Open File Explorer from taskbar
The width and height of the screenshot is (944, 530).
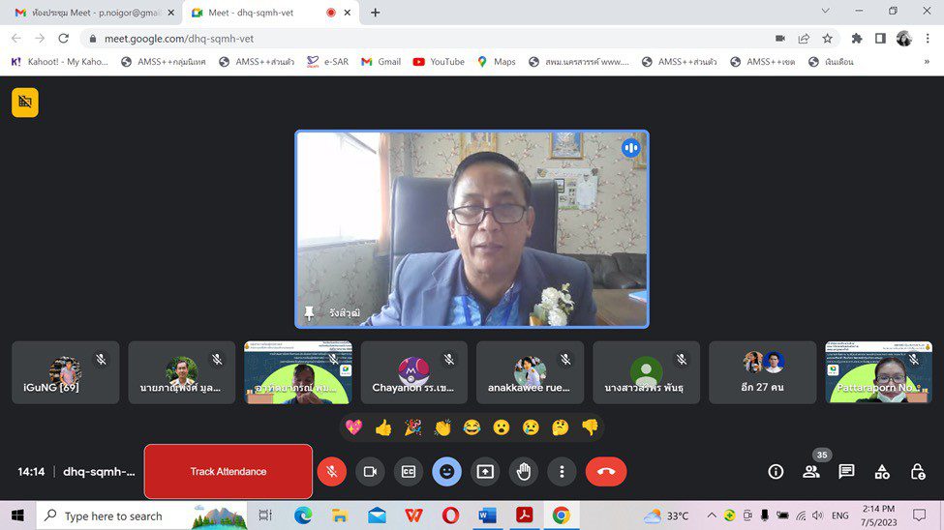pyautogui.click(x=340, y=515)
